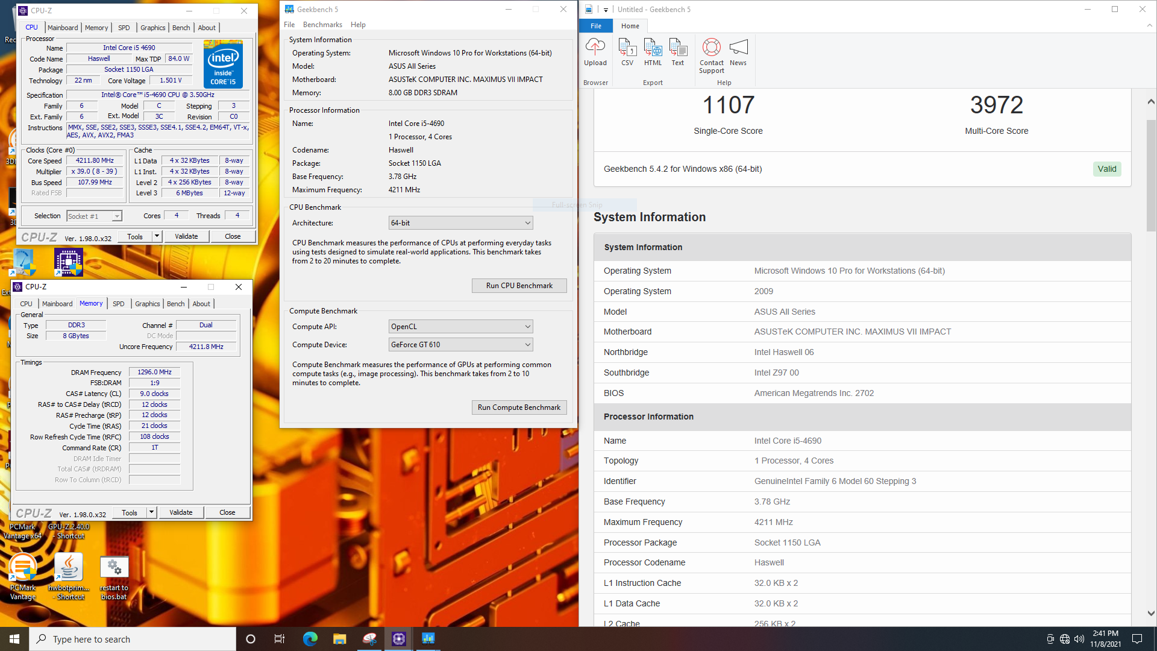Click the green Valid badge

(x=1106, y=169)
